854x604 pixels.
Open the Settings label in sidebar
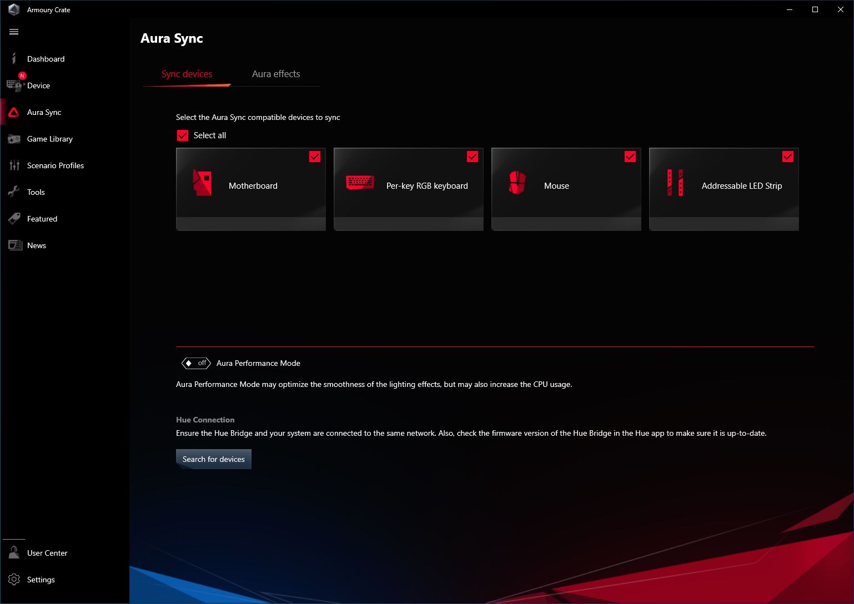41,580
